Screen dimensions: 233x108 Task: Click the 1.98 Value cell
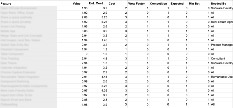click(80, 105)
